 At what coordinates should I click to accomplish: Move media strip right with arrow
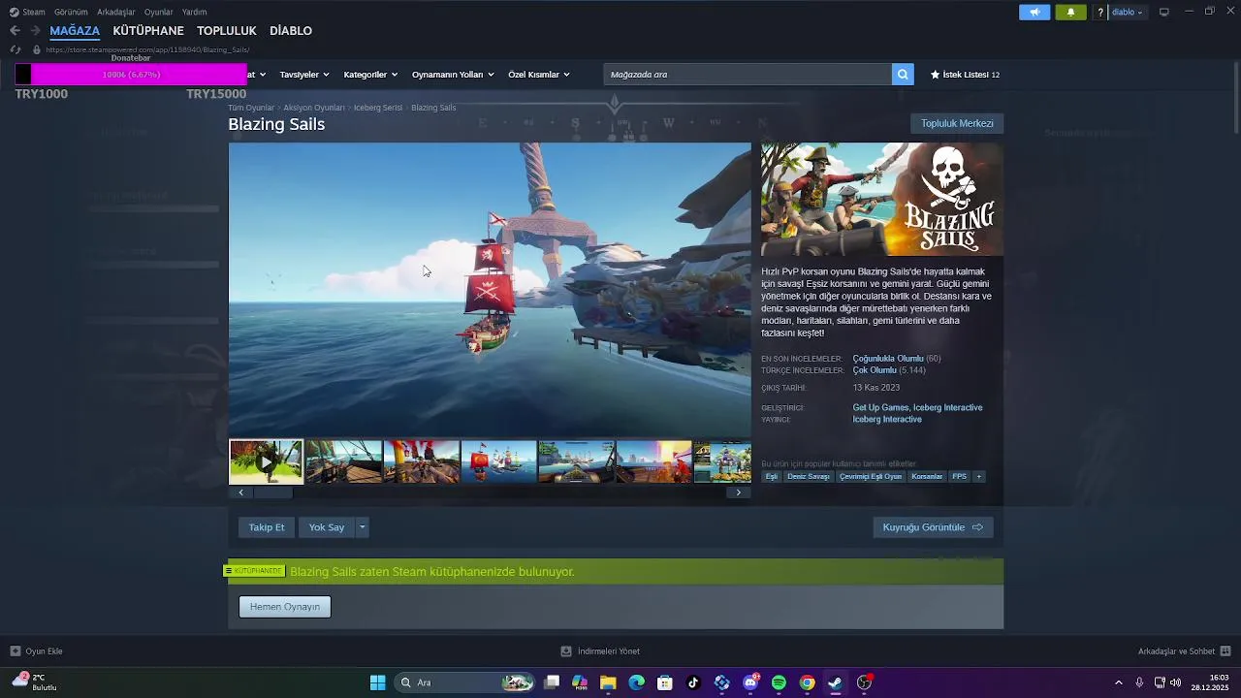[739, 492]
